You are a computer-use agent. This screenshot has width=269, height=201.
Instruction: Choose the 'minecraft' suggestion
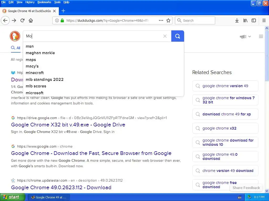[104, 73]
